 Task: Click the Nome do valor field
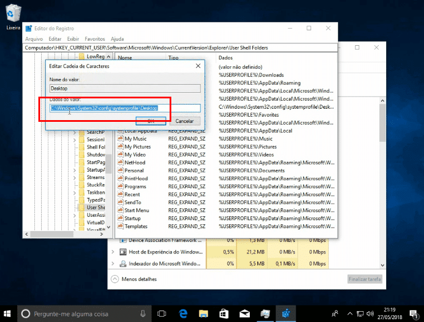pyautogui.click(x=125, y=88)
